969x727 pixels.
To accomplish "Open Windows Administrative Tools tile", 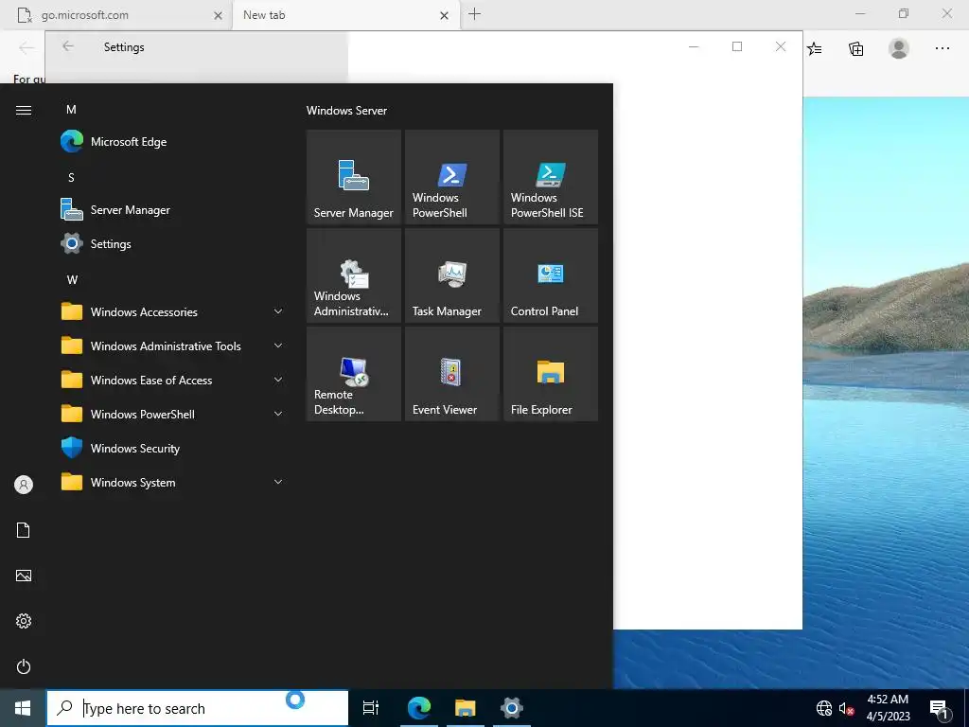I will 354,275.
